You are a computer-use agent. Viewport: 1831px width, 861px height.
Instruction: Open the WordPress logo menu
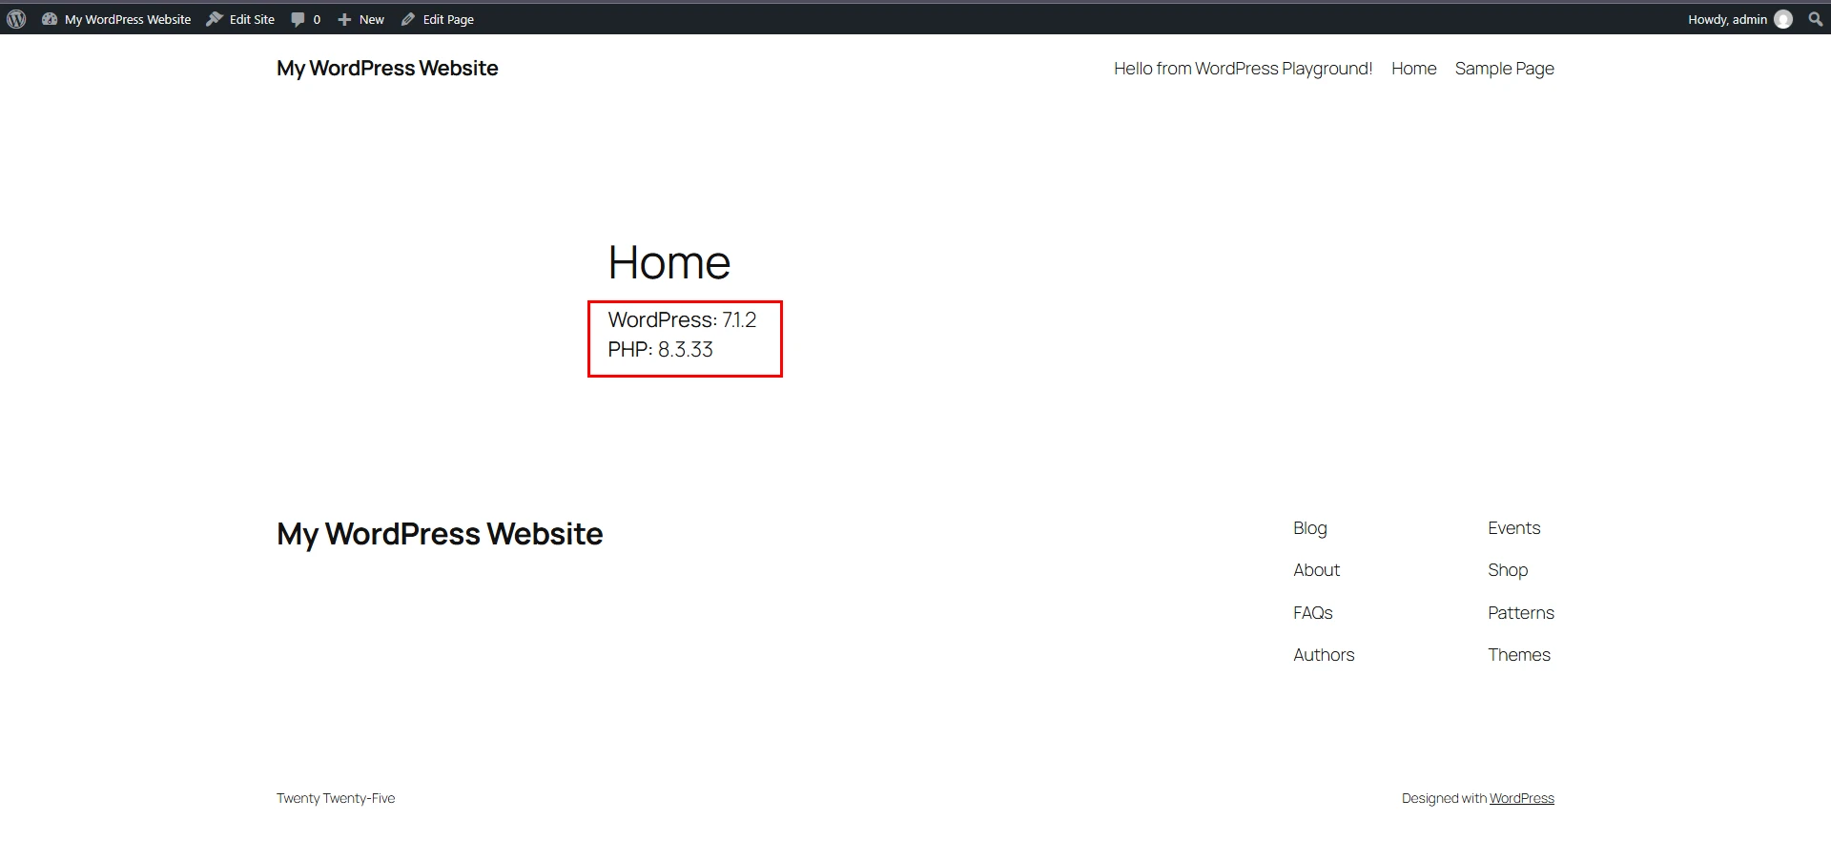click(x=16, y=19)
